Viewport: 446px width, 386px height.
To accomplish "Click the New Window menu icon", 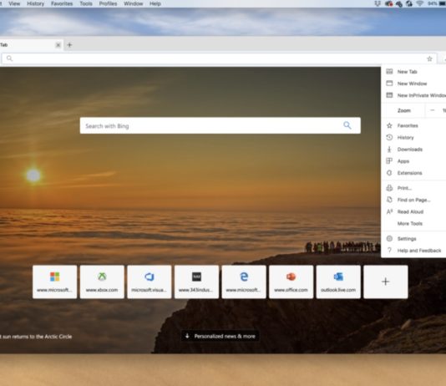I will 389,83.
